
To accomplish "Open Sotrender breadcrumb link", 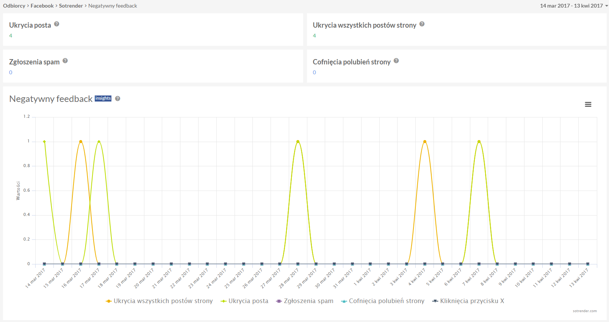I will click(x=71, y=6).
